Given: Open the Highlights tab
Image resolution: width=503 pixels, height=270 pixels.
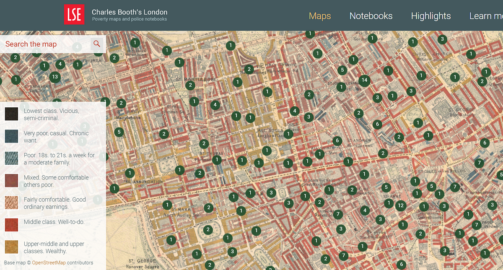Looking at the screenshot, I should pos(431,16).
